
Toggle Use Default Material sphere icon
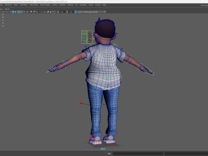pos(16,12)
